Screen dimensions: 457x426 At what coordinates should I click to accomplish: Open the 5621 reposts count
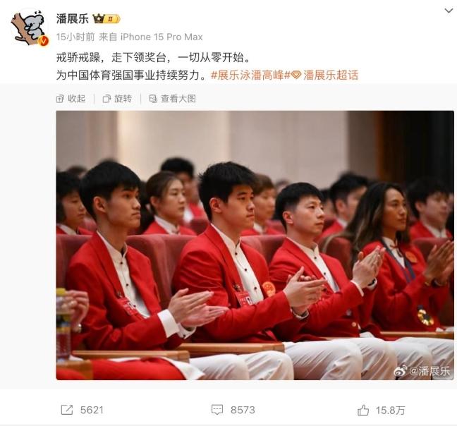[92, 410]
